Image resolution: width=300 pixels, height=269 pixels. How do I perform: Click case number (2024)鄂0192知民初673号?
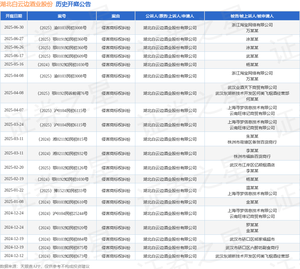(x=63, y=256)
